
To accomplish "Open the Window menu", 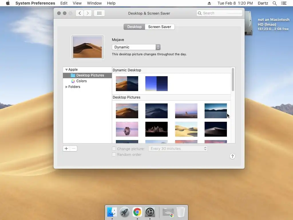I will pyautogui.click(x=94, y=3).
